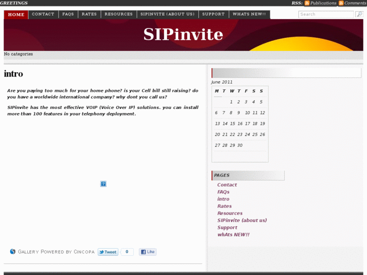Click calendar date 15
Screen dimensions: 367x275
click(232, 124)
